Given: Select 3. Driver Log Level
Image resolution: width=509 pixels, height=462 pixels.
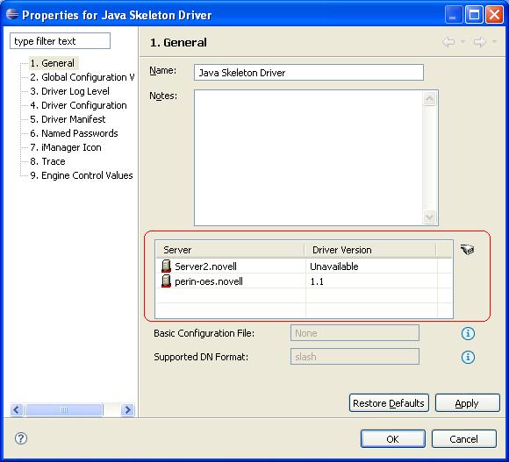Looking at the screenshot, I should click(69, 91).
